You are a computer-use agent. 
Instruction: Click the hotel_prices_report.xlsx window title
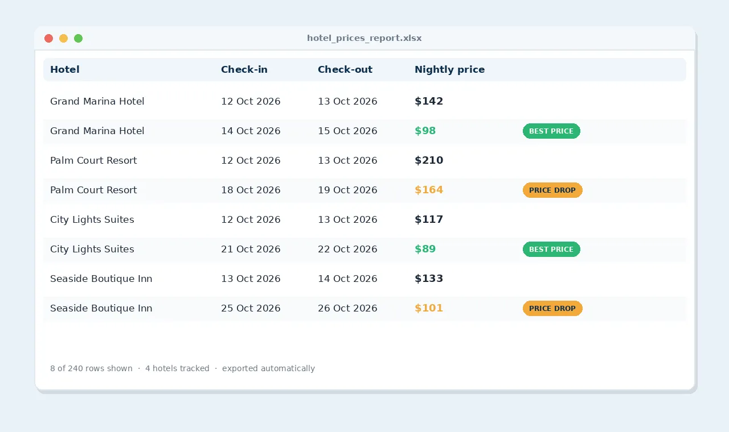click(x=364, y=38)
